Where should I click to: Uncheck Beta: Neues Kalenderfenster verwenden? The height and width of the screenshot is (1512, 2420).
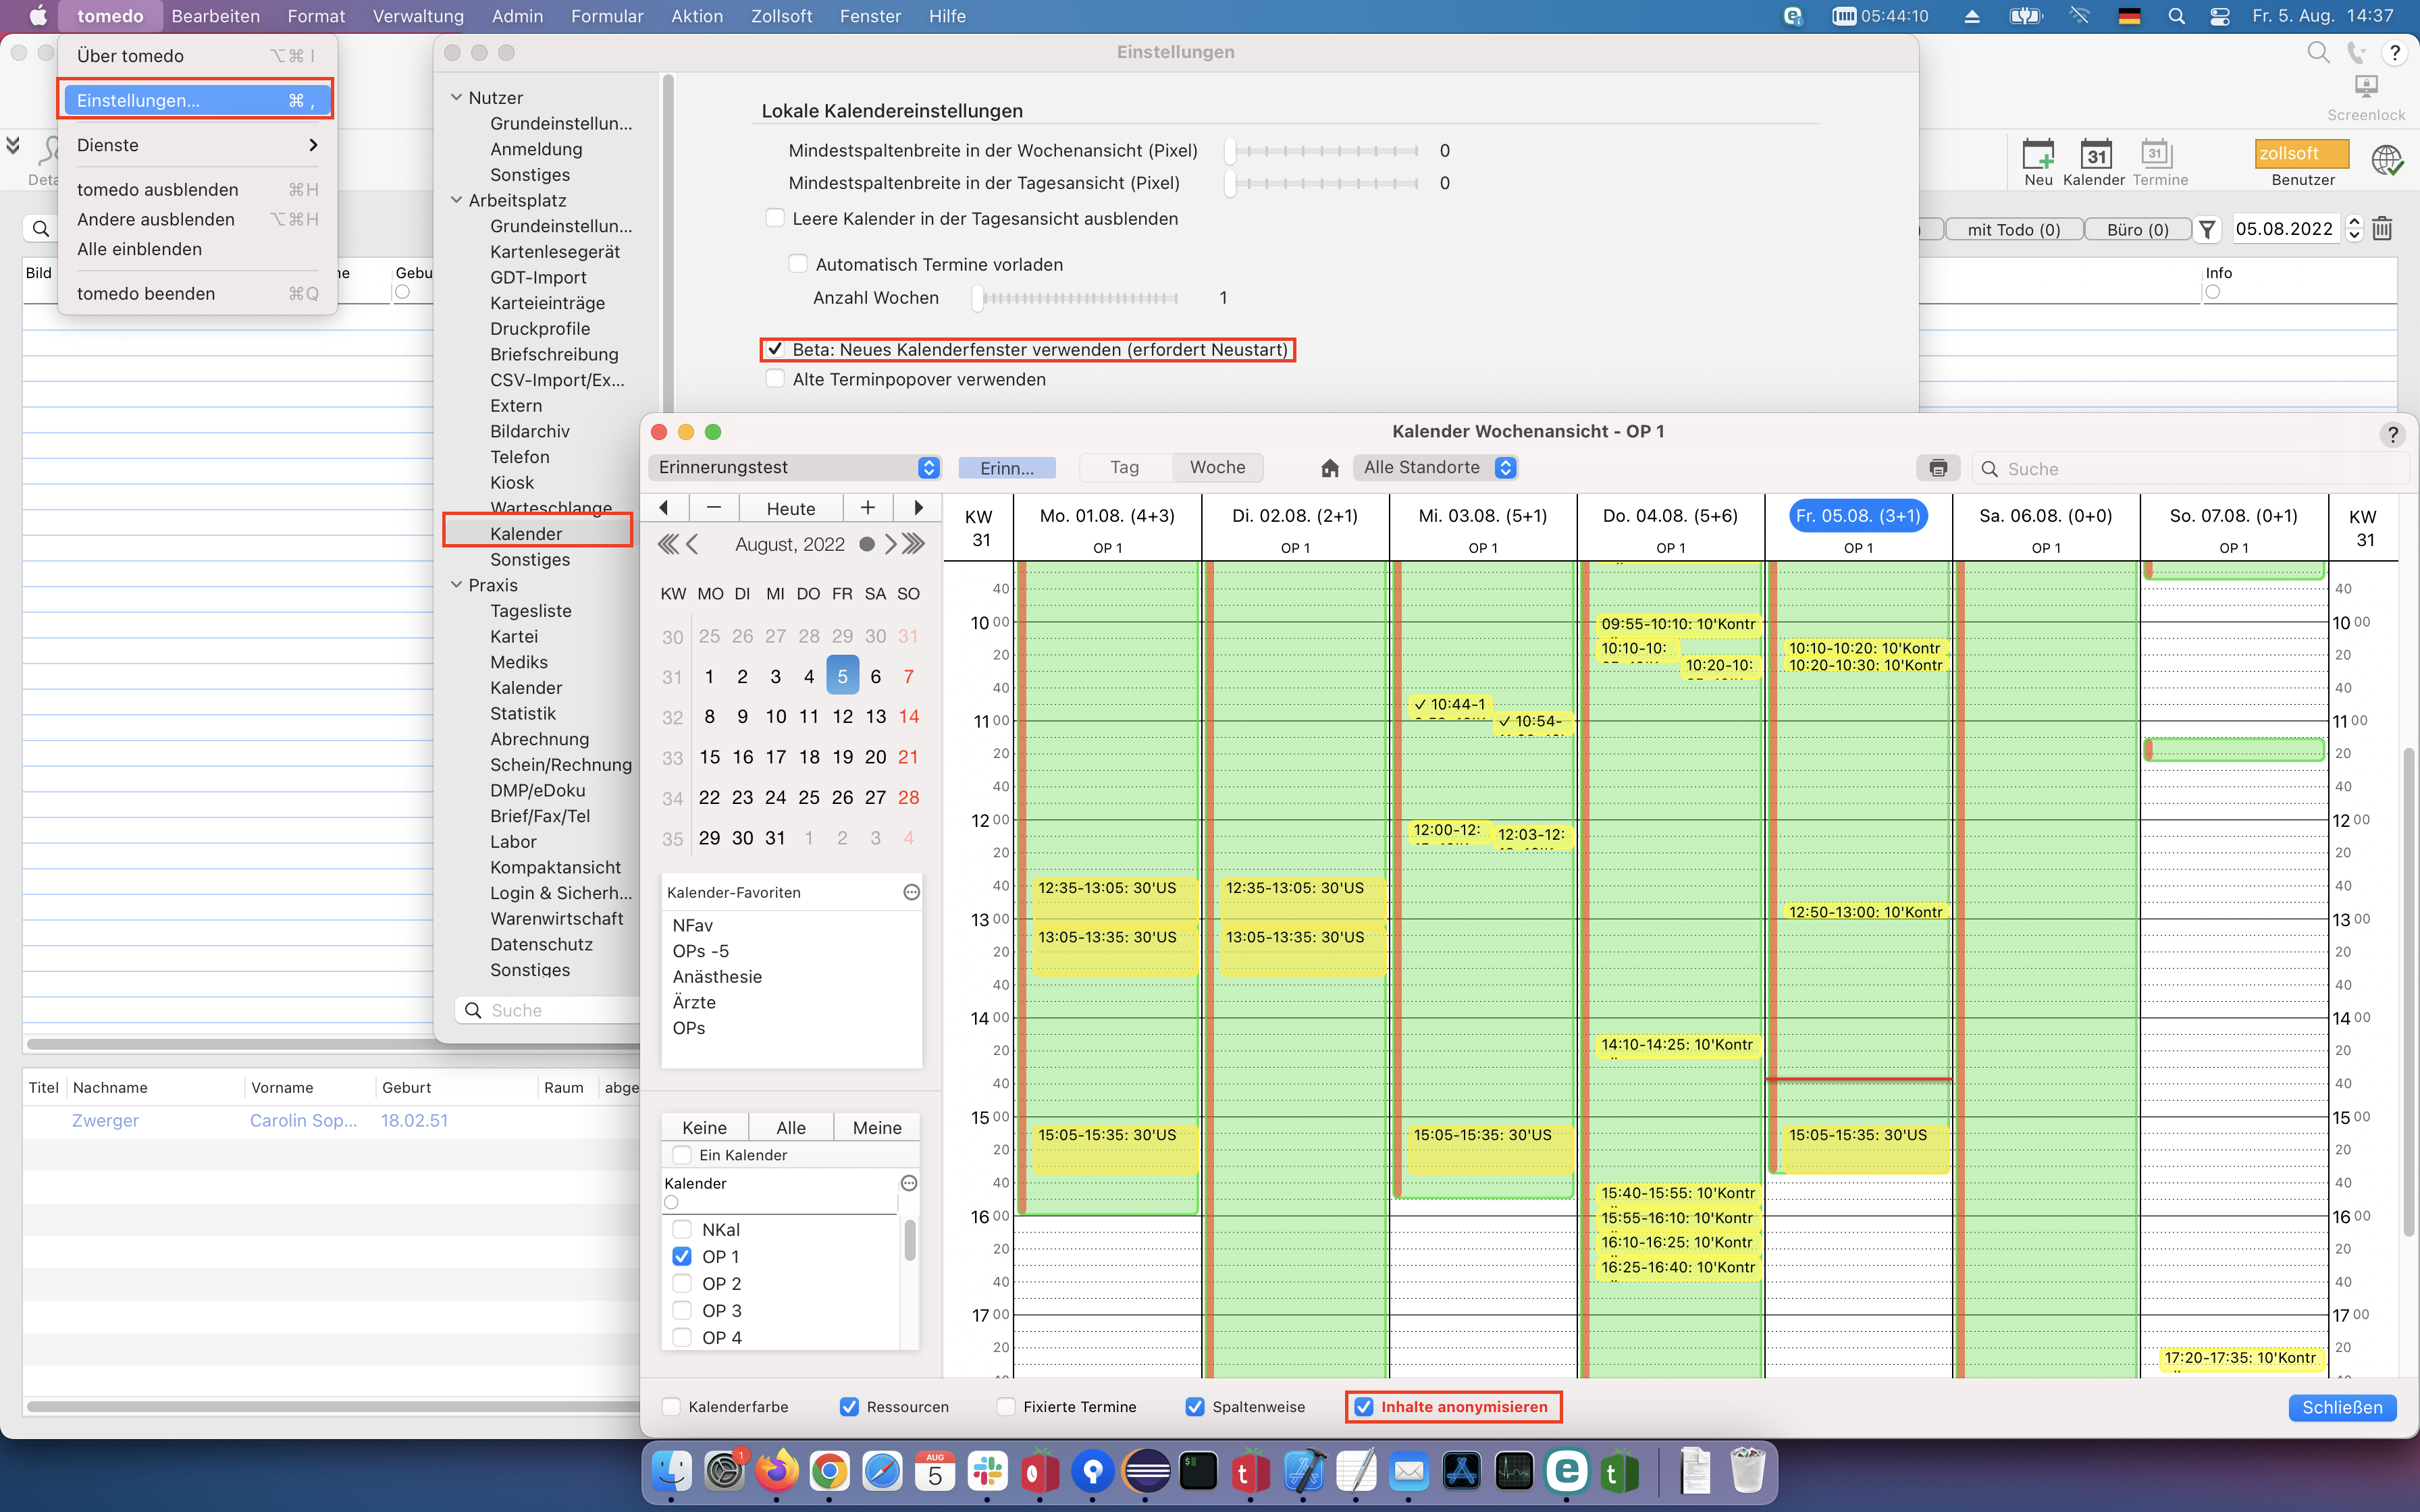775,349
